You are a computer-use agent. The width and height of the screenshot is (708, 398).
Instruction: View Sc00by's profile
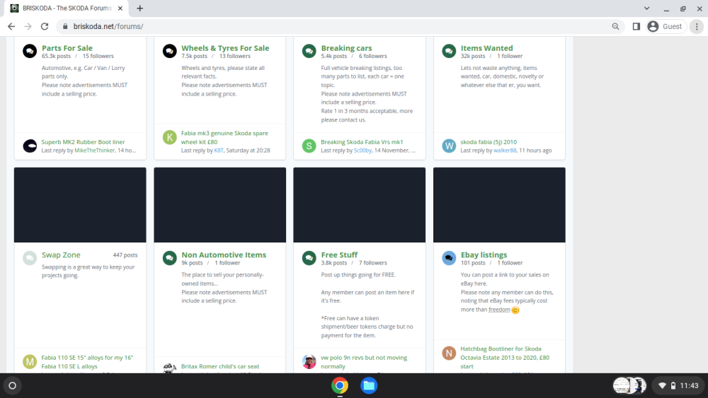point(362,150)
